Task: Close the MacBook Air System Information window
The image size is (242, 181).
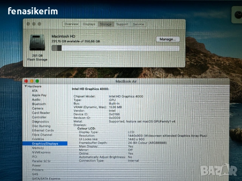Action: [26, 81]
